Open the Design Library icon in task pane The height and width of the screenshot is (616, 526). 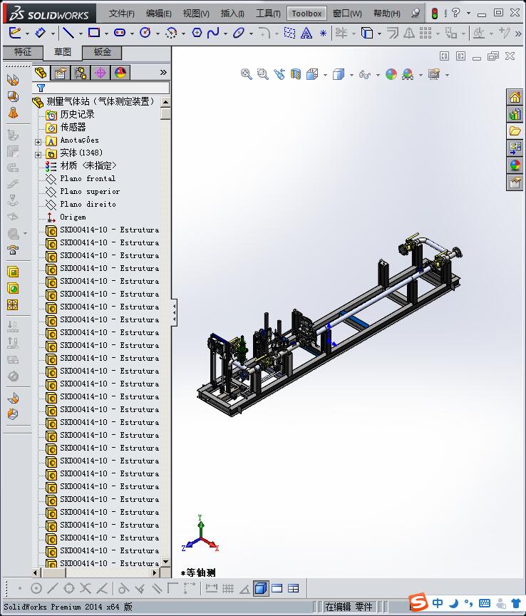(515, 114)
